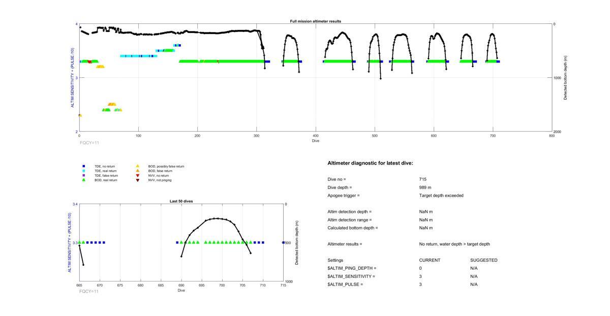610x316 pixels.
Task: Click the dark red 'NVV, not pinging' legend marker
Action: click(x=137, y=180)
